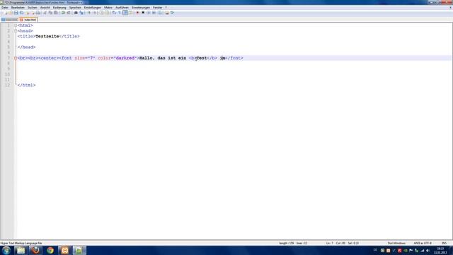453x255 pixels.
Task: Switch to the index.html tab
Action: 28,20
